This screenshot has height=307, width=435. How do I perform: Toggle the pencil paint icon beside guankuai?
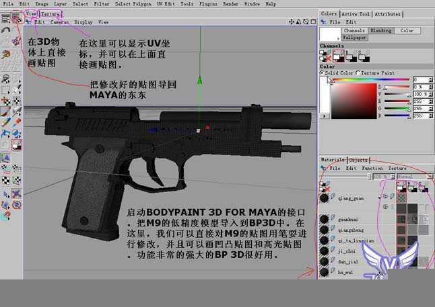[333, 217]
